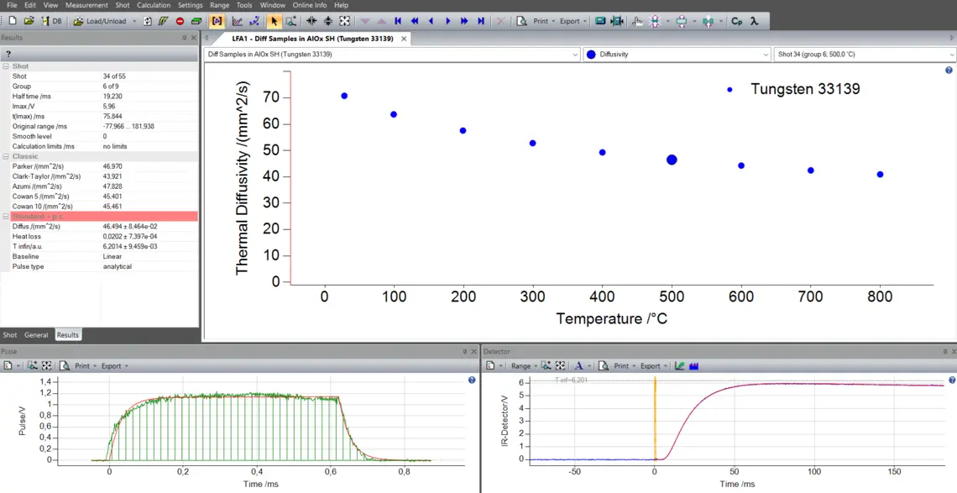The width and height of the screenshot is (957, 493).
Task: Click Print in the Pulse panel toolbar
Action: [x=81, y=366]
